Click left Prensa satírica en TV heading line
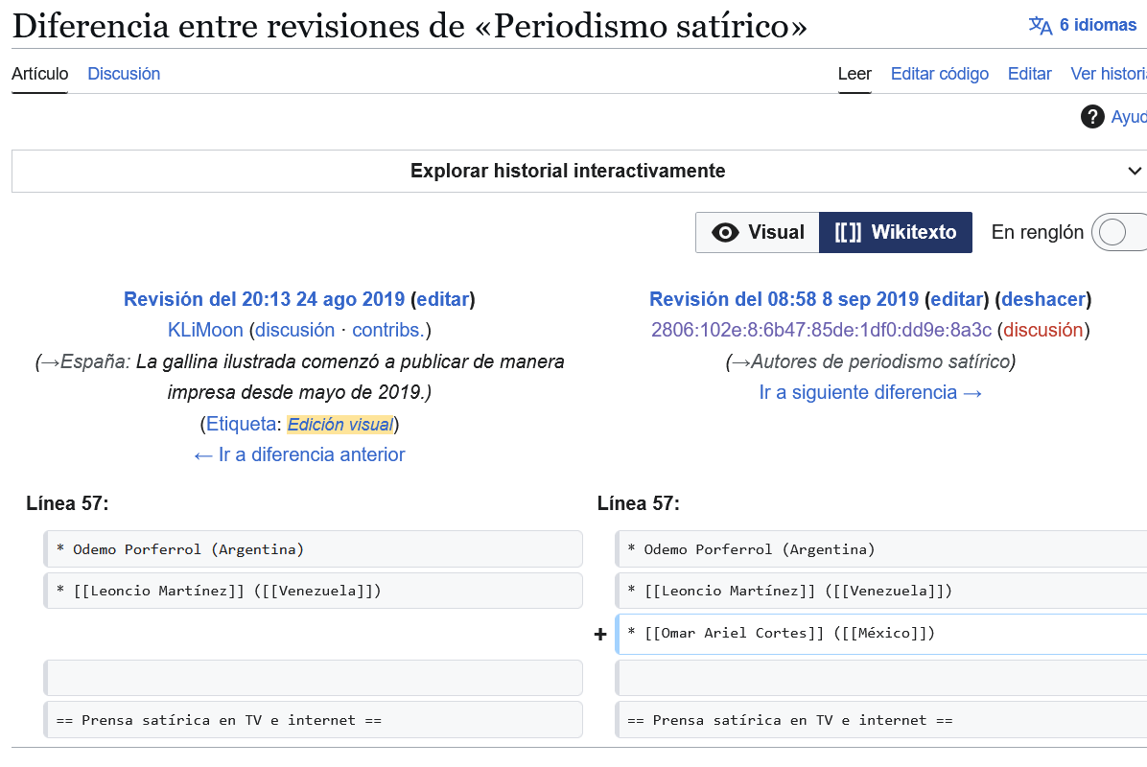The image size is (1147, 767). [x=313, y=720]
